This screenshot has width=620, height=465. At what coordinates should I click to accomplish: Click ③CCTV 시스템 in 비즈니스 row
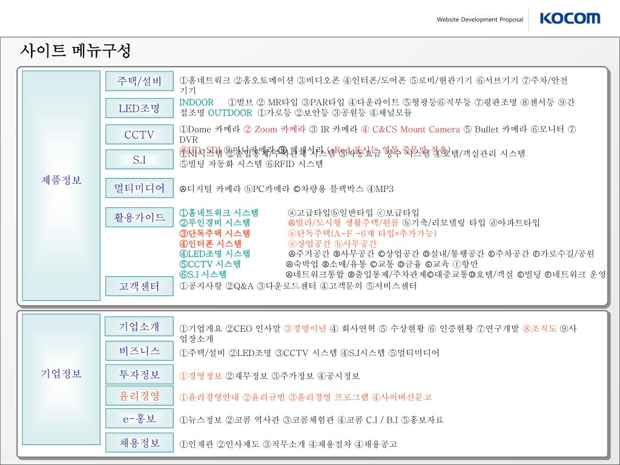306,353
